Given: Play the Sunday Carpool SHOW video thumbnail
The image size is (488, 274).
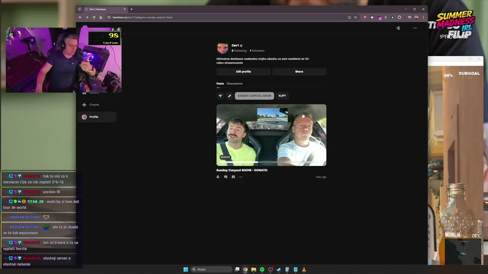Looking at the screenshot, I should coord(271,135).
